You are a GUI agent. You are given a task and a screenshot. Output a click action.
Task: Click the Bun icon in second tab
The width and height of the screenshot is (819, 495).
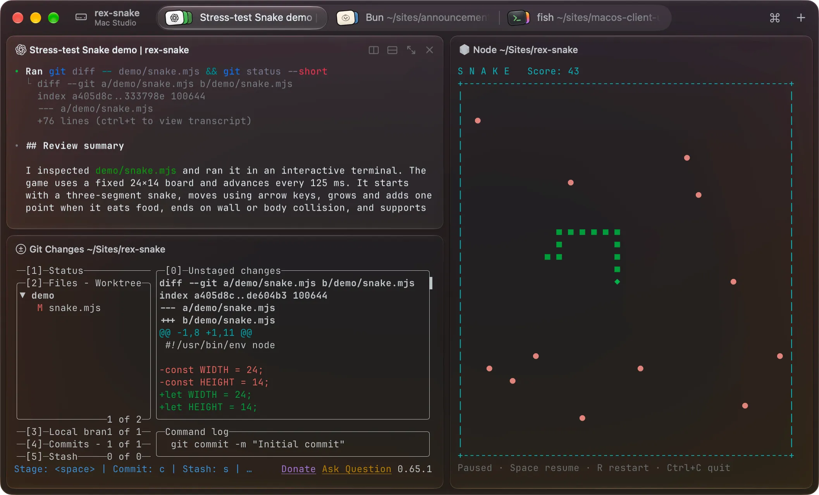pos(347,17)
